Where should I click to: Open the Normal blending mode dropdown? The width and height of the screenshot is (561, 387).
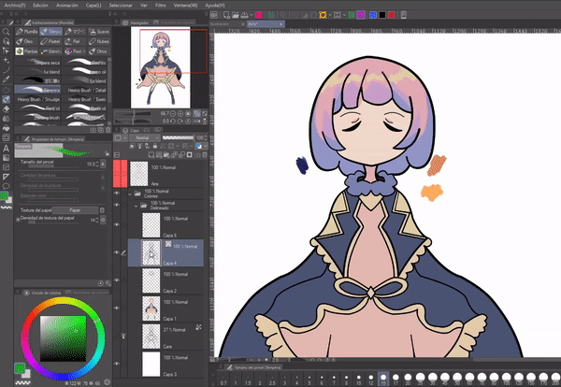tap(145, 137)
